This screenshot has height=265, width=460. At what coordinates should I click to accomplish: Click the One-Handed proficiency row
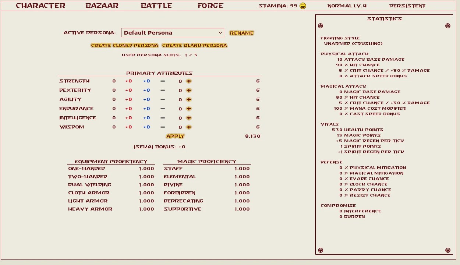tap(111, 169)
